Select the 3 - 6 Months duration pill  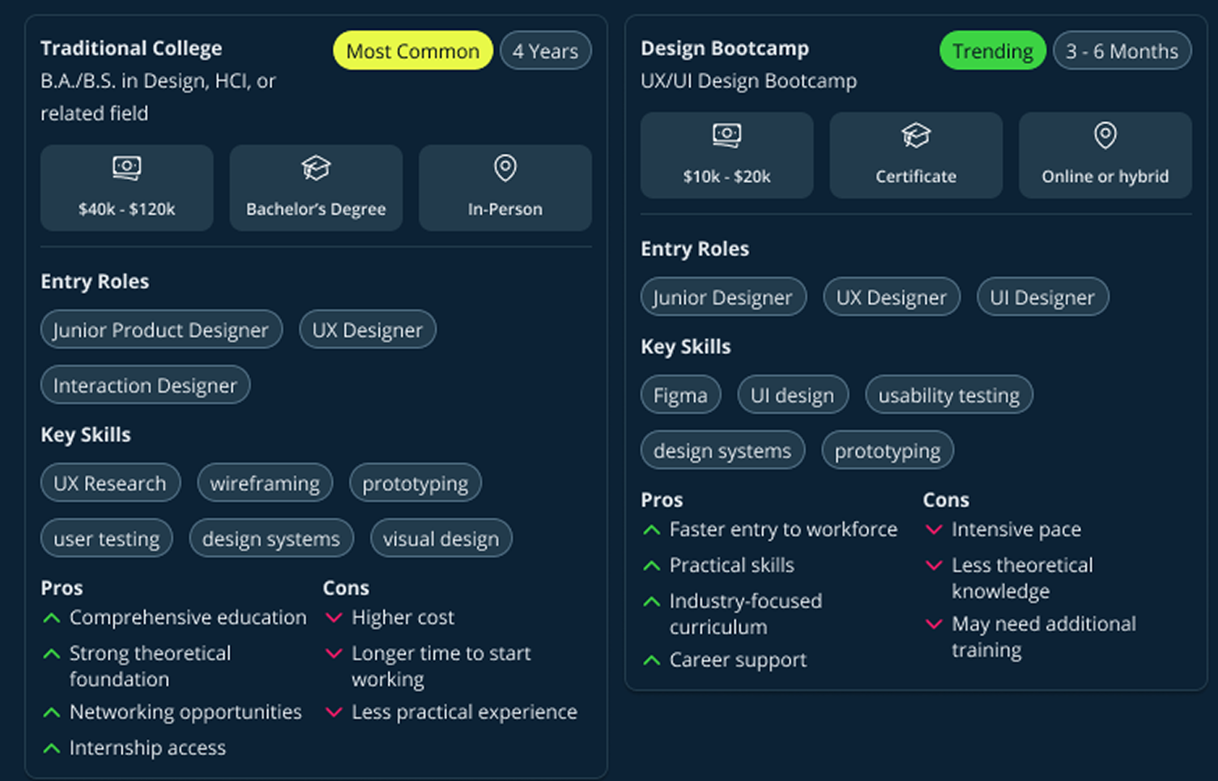click(1122, 51)
